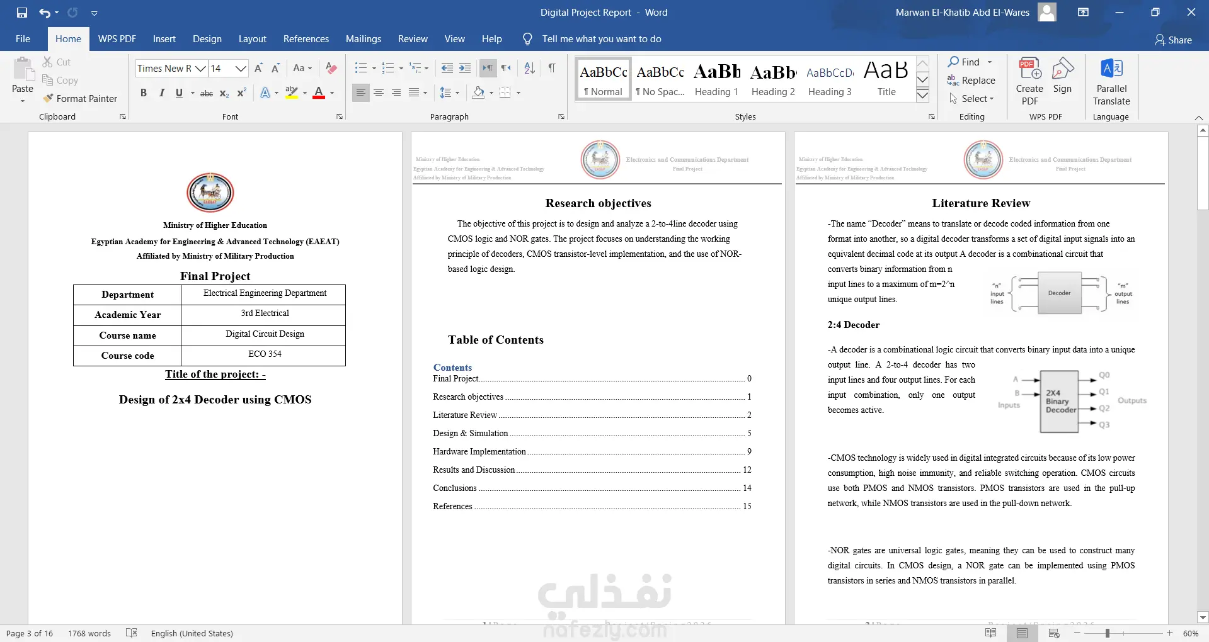Image resolution: width=1209 pixels, height=642 pixels.
Task: Click the Sign PDF icon
Action: (x=1062, y=76)
